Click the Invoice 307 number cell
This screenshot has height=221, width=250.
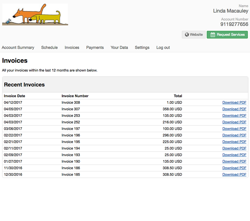click(x=71, y=109)
